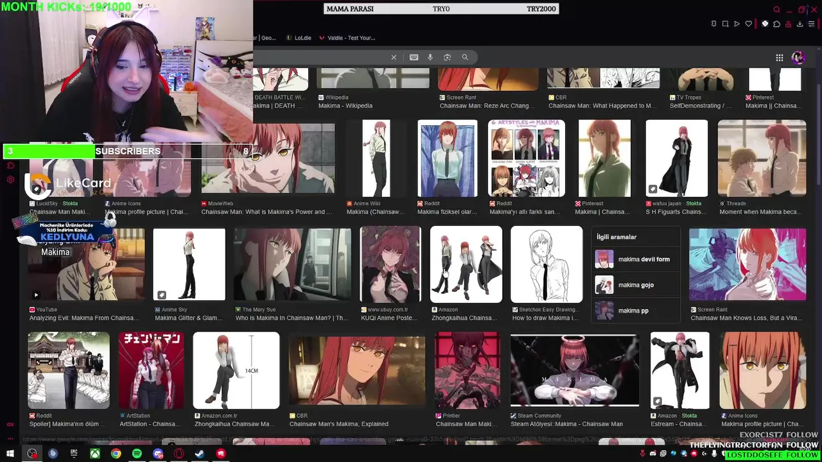
Task: Open Steam Community Makima workshop thumbnail
Action: click(575, 370)
